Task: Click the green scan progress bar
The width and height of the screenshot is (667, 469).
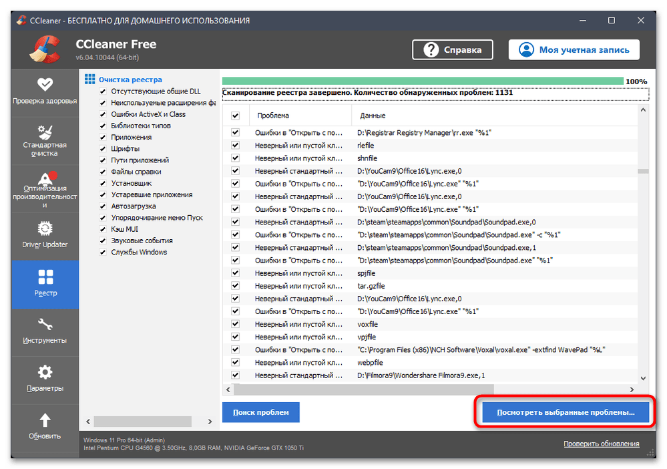Action: (423, 81)
